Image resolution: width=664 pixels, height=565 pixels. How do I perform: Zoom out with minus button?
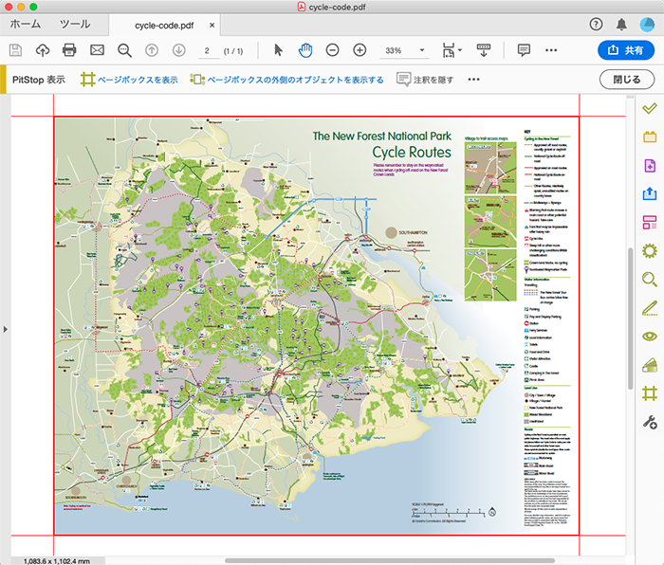point(332,50)
